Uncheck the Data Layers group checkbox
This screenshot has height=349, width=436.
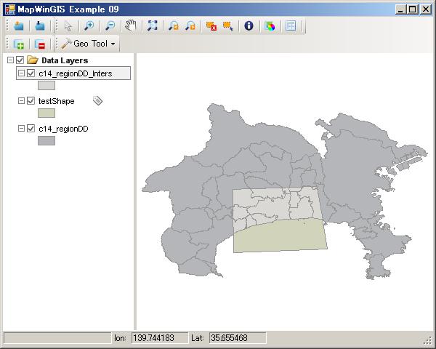[x=20, y=60]
